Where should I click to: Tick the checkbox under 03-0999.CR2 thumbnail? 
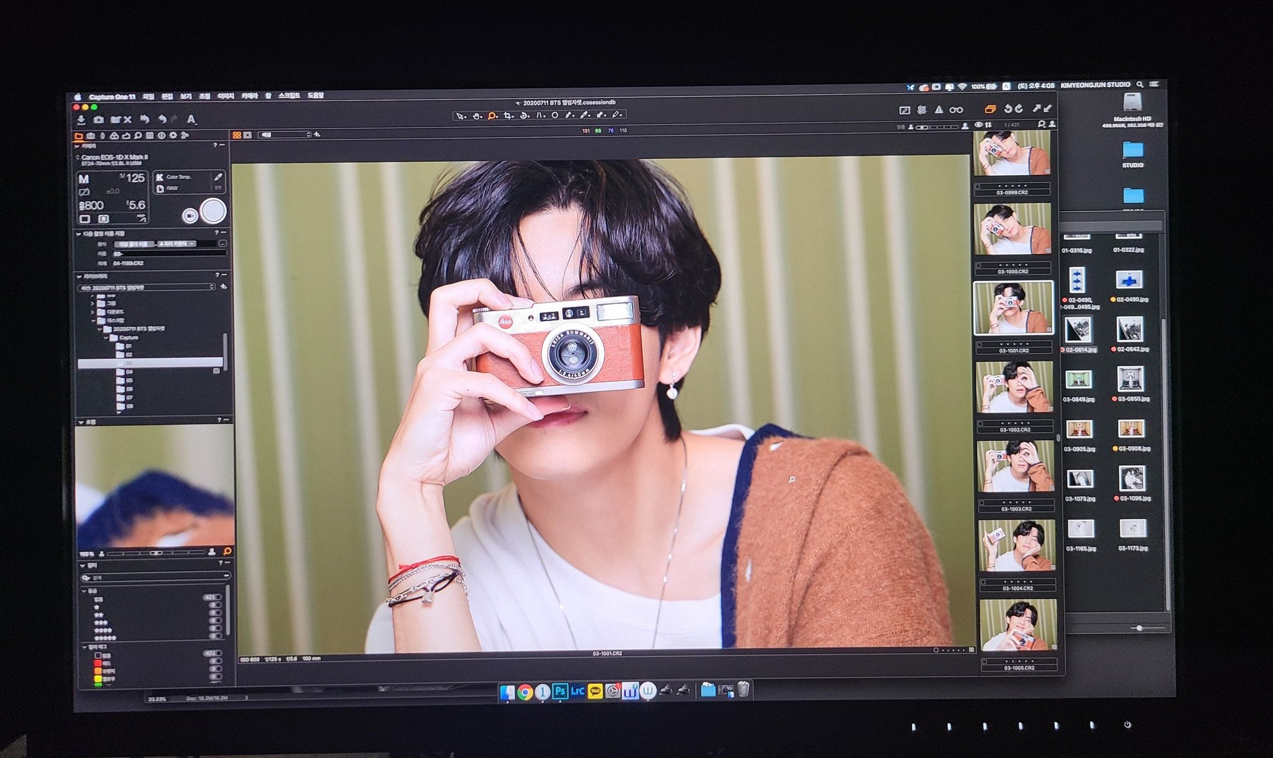coord(978,186)
